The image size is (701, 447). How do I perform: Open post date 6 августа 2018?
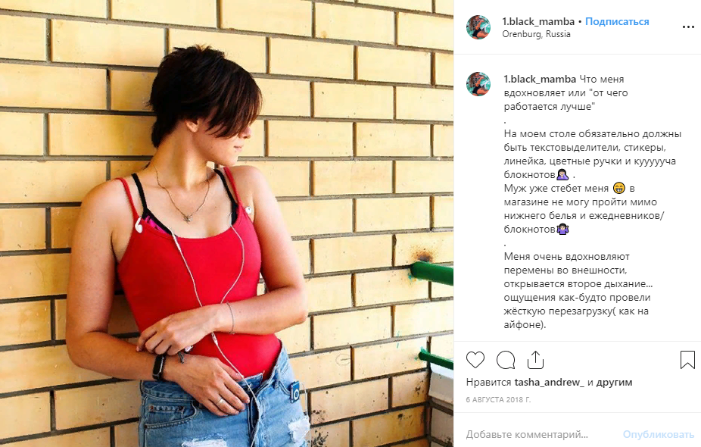tap(498, 399)
